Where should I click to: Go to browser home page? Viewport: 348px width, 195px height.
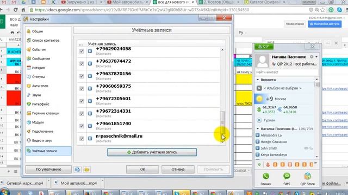coord(23,10)
